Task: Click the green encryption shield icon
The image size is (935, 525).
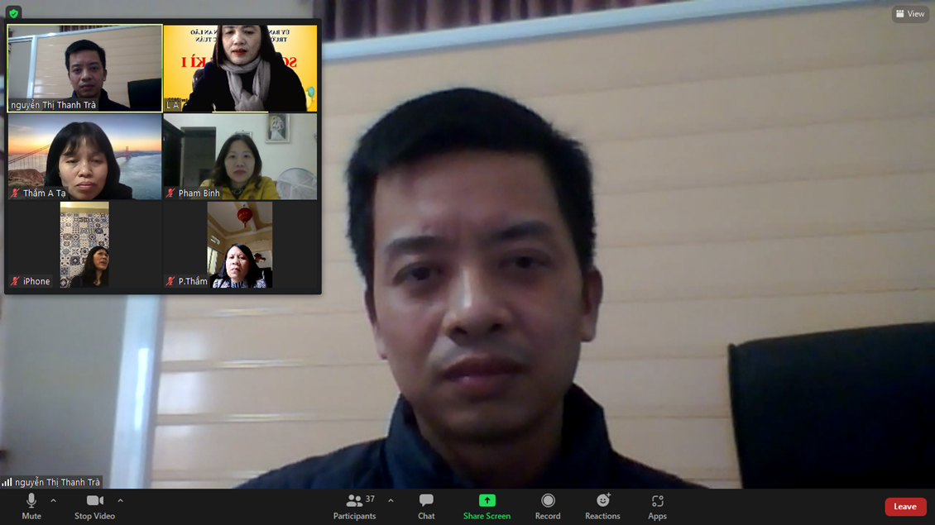Action: (x=14, y=13)
